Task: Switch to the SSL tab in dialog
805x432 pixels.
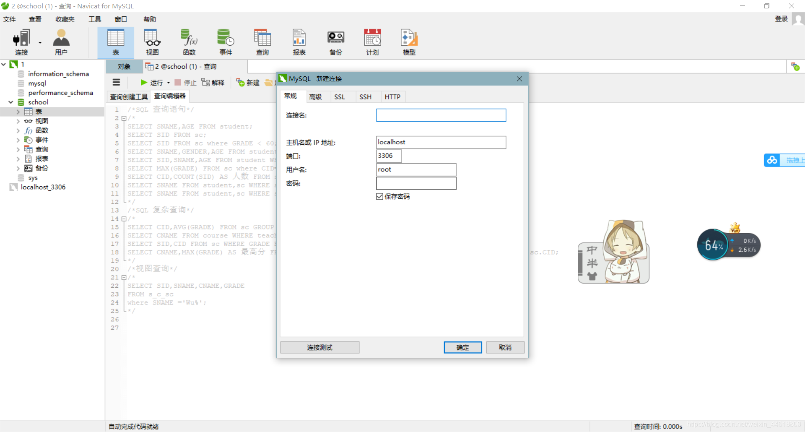Action: coord(340,97)
